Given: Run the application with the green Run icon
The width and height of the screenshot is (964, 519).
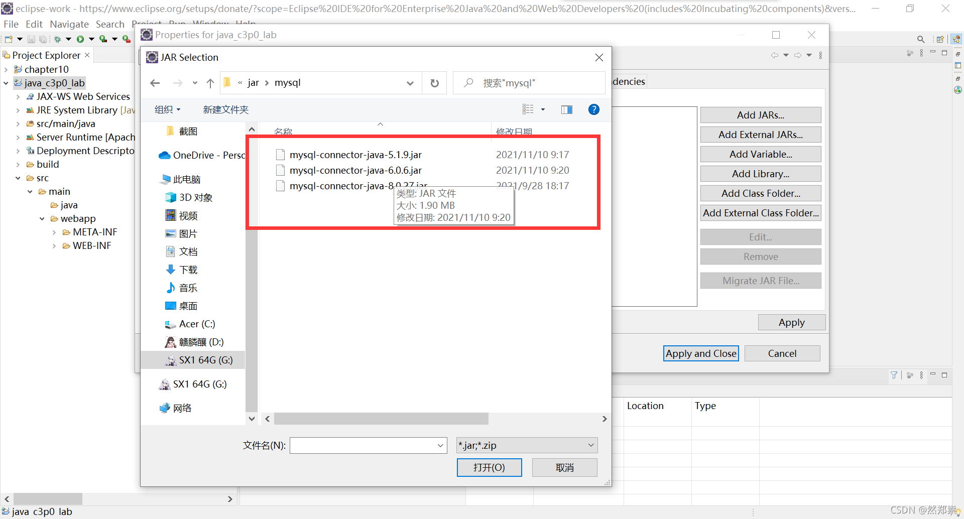Looking at the screenshot, I should click(80, 39).
